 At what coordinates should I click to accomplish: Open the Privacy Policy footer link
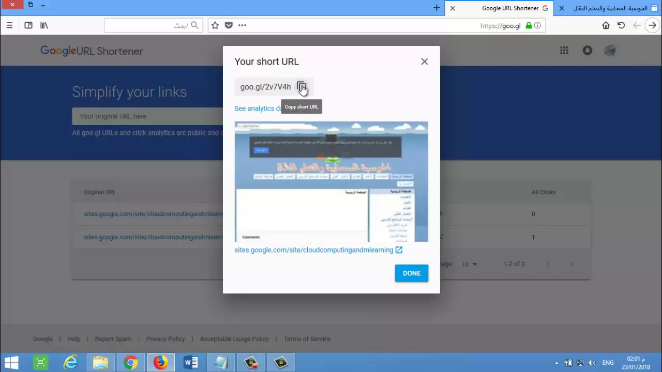pos(165,339)
